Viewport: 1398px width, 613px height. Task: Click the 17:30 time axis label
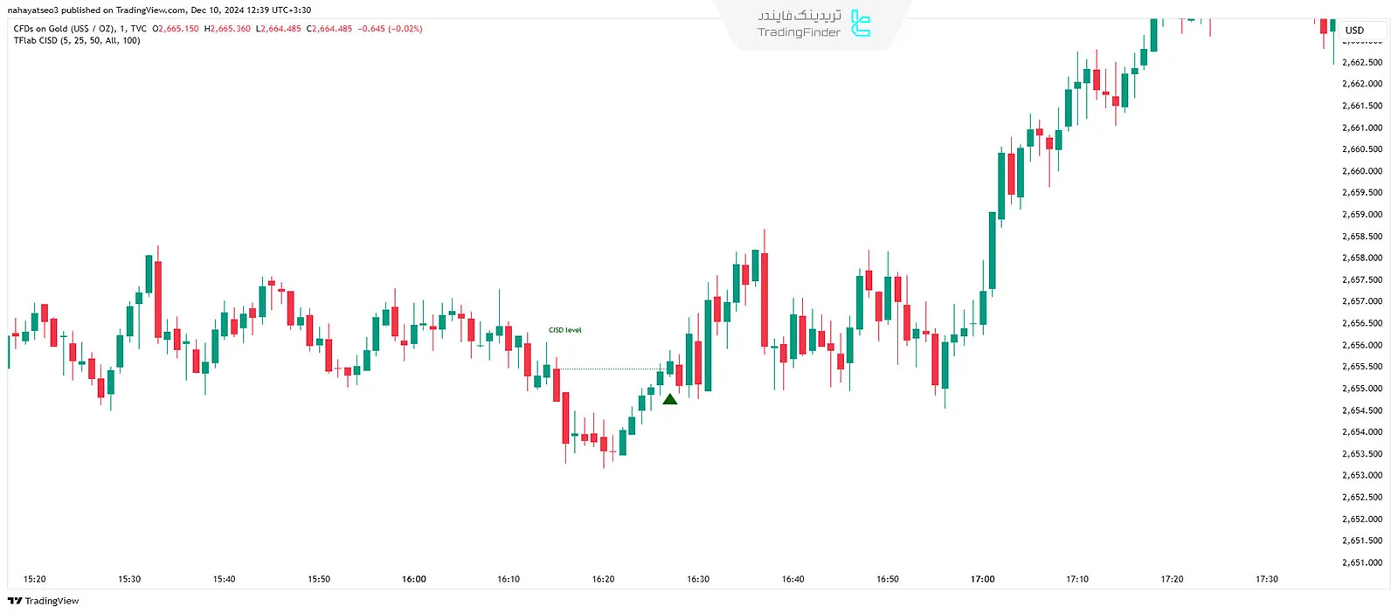click(x=1267, y=579)
